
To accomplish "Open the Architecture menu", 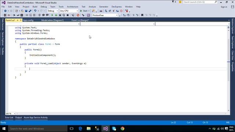I will (x=73, y=7).
